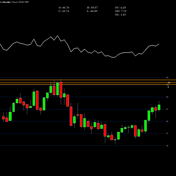Viewport: 176px width, 176px height.
Task: Click the highest peak of the white indicator line
Action: pyautogui.click(x=57, y=36)
